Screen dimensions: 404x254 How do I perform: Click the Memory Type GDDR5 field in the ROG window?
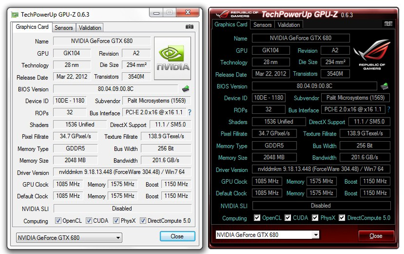[x=274, y=146]
